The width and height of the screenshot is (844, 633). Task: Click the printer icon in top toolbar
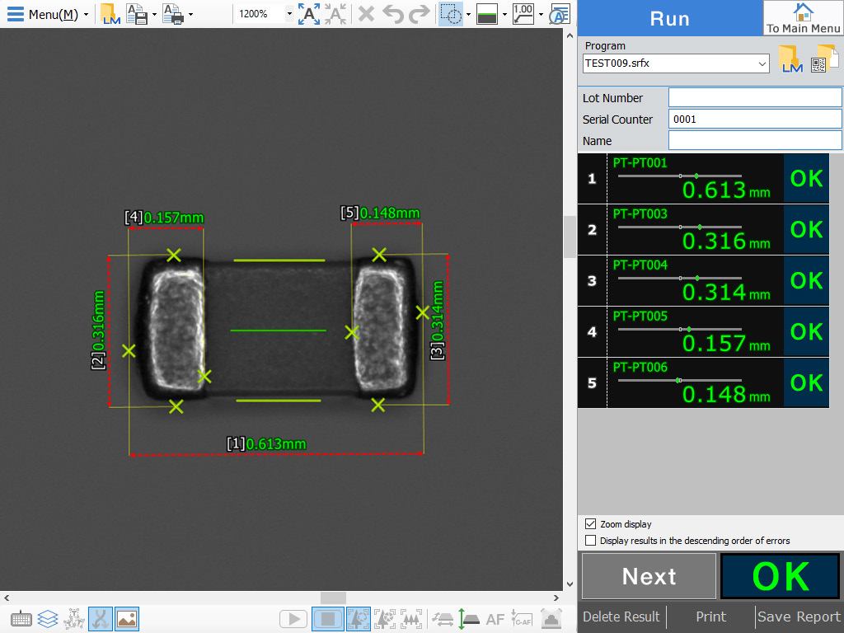(x=172, y=14)
